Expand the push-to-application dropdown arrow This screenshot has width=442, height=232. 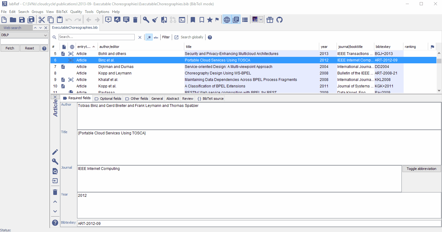(x=261, y=19)
